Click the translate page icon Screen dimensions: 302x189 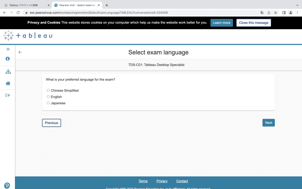[262, 12]
